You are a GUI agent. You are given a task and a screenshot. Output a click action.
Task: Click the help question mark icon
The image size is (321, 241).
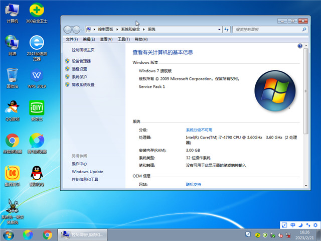[300, 46]
